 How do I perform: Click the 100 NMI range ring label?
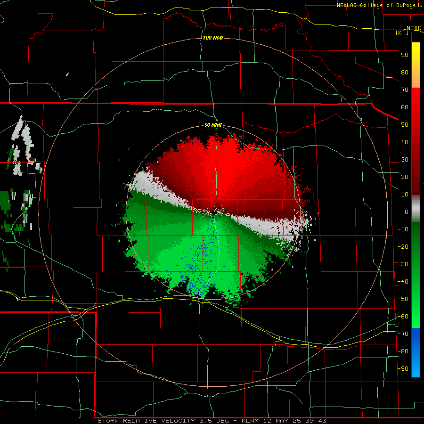click(x=213, y=38)
